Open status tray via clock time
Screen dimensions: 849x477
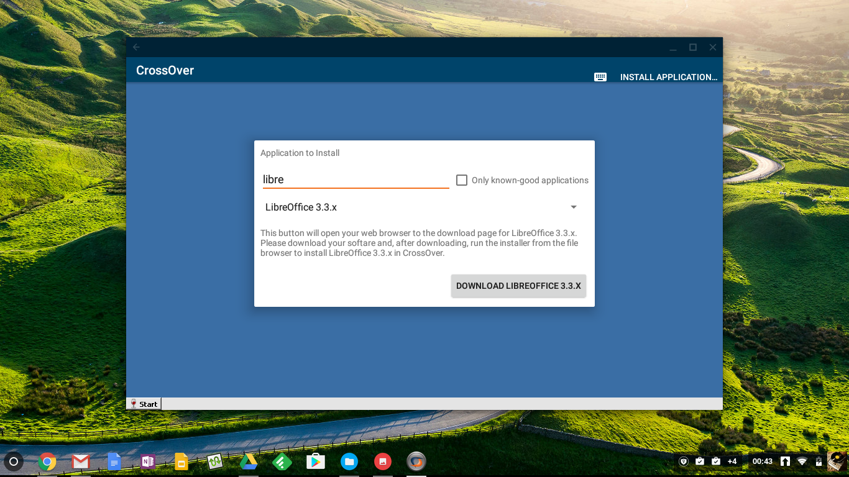click(x=762, y=461)
